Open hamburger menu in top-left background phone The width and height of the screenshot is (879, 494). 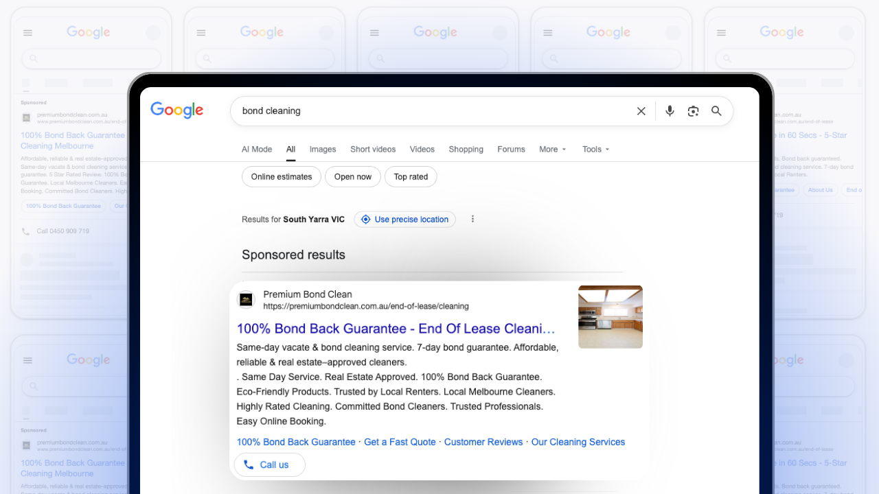[x=27, y=32]
